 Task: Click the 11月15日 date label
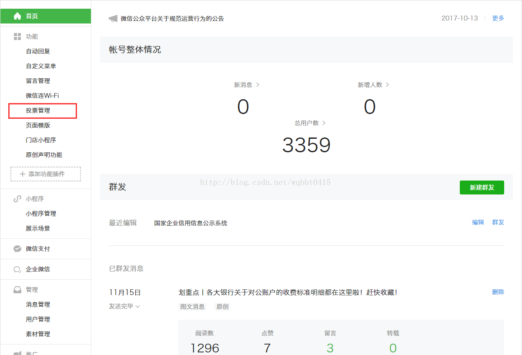[125, 292]
